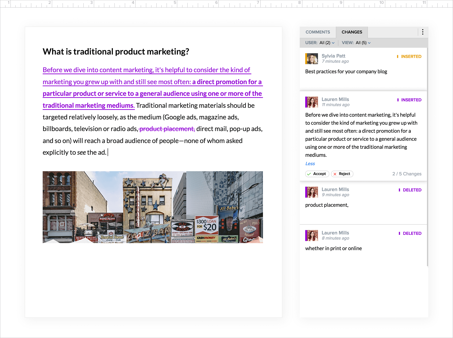This screenshot has width=453, height=338.
Task: Click Lauren Mills avatar on 'whether in print' deletion
Action: 312,236
